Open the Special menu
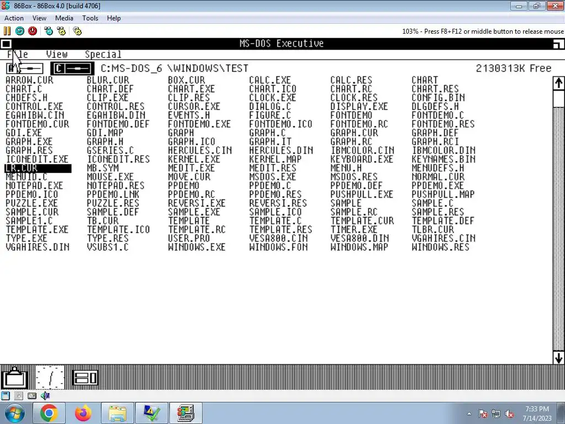565x424 pixels. [x=103, y=55]
